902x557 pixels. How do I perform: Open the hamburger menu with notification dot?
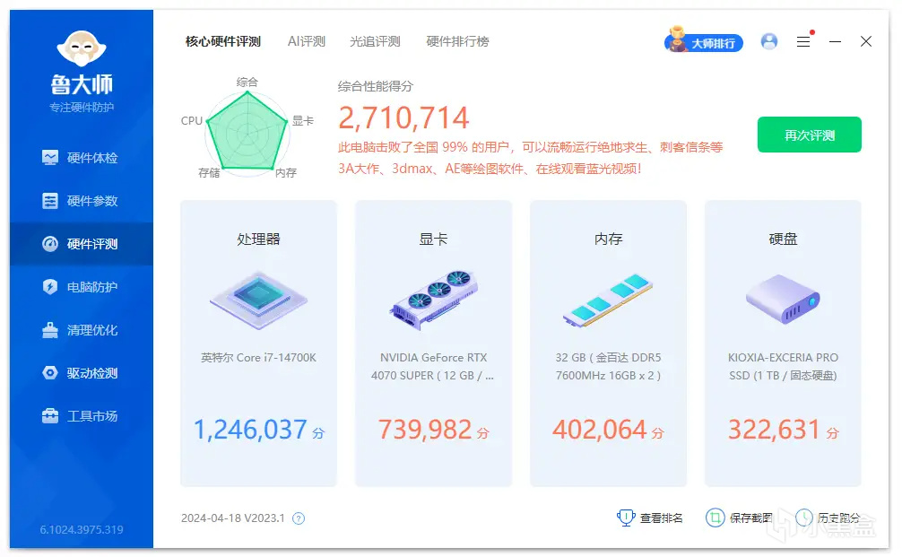[x=802, y=41]
